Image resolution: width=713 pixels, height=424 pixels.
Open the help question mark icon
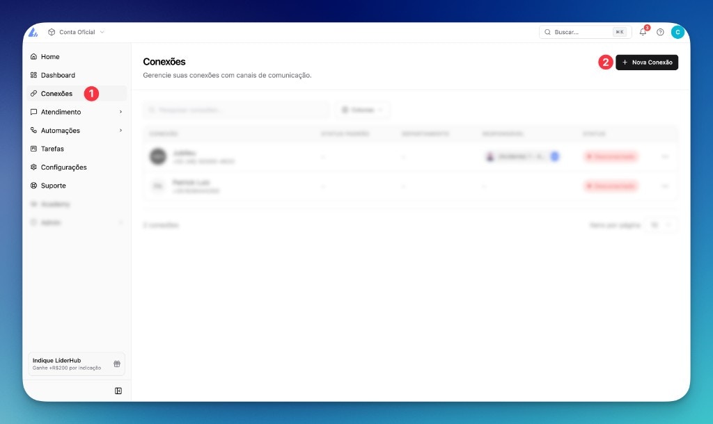pos(660,32)
